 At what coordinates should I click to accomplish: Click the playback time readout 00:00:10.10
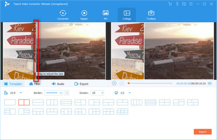(199, 83)
